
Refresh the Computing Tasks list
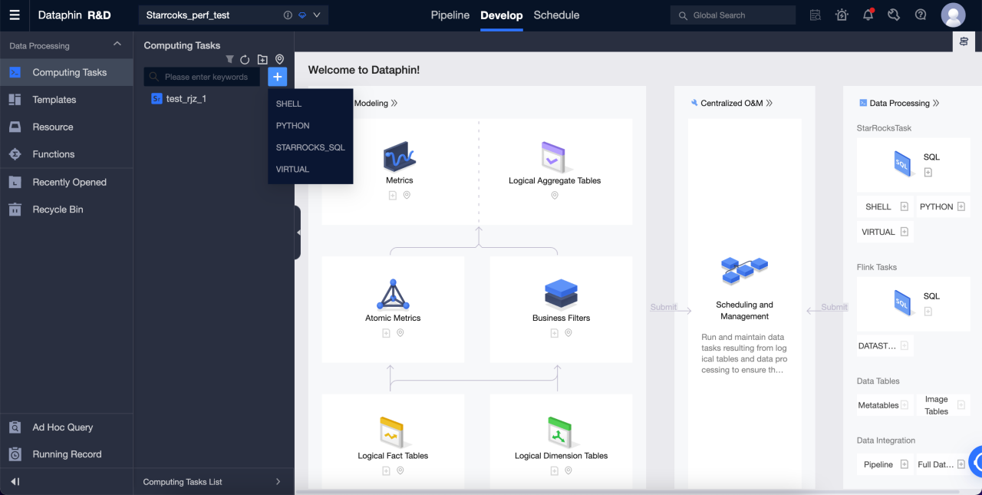click(x=245, y=59)
